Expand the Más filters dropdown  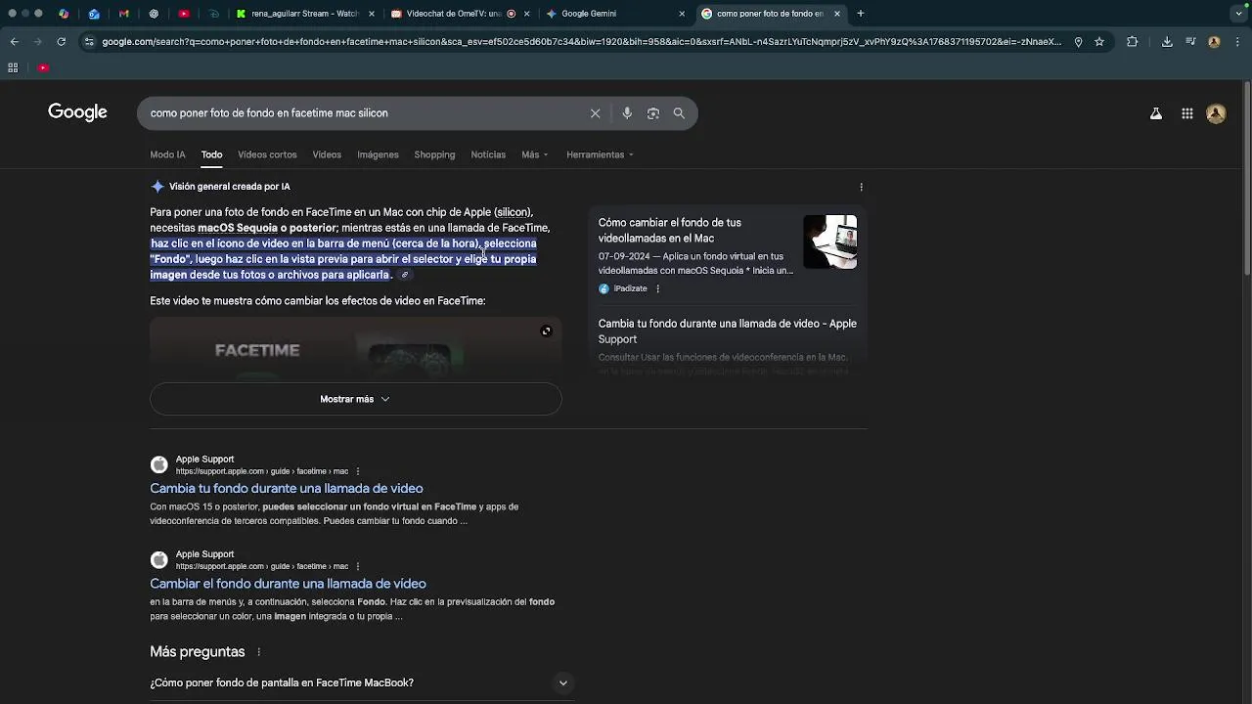534,154
